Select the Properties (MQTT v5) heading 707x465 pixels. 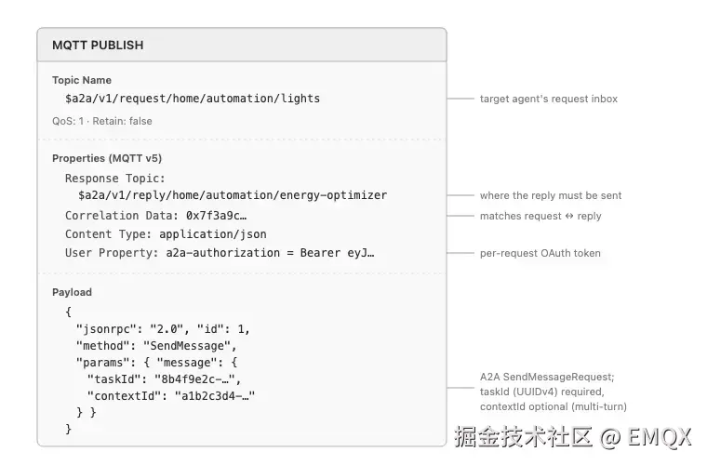(107, 158)
